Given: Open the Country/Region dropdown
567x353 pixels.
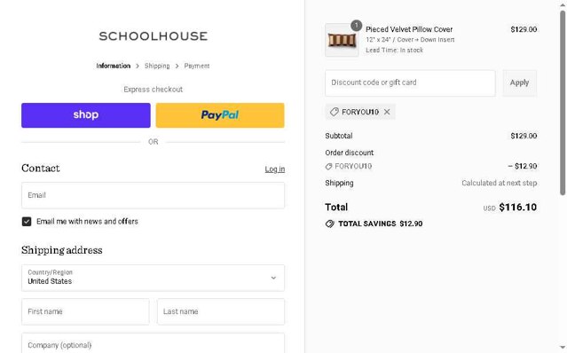Looking at the screenshot, I should 153,278.
